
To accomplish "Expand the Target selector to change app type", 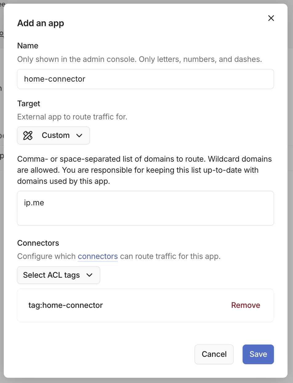I will click(53, 135).
